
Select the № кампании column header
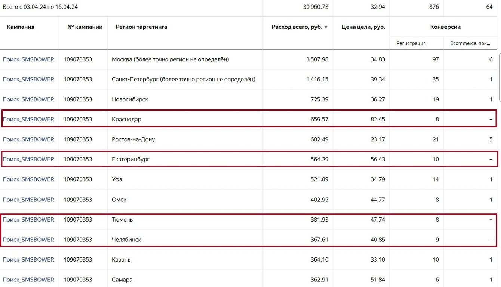pyautogui.click(x=85, y=27)
